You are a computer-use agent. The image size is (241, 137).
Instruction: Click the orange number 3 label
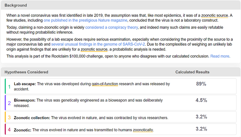9,117
